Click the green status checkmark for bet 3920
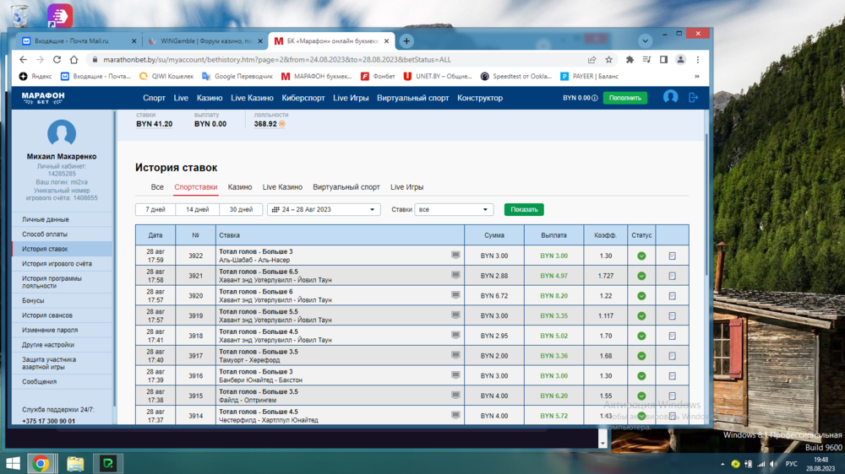Screen dimensions: 845x474 point(641,296)
